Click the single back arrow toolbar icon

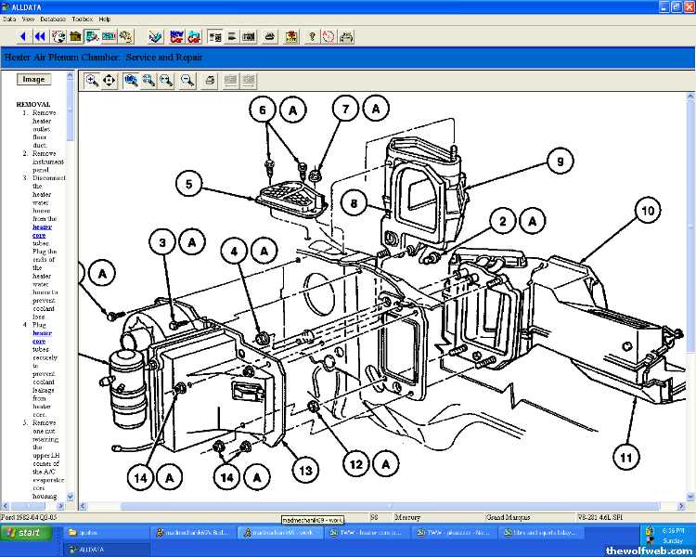tap(25, 36)
